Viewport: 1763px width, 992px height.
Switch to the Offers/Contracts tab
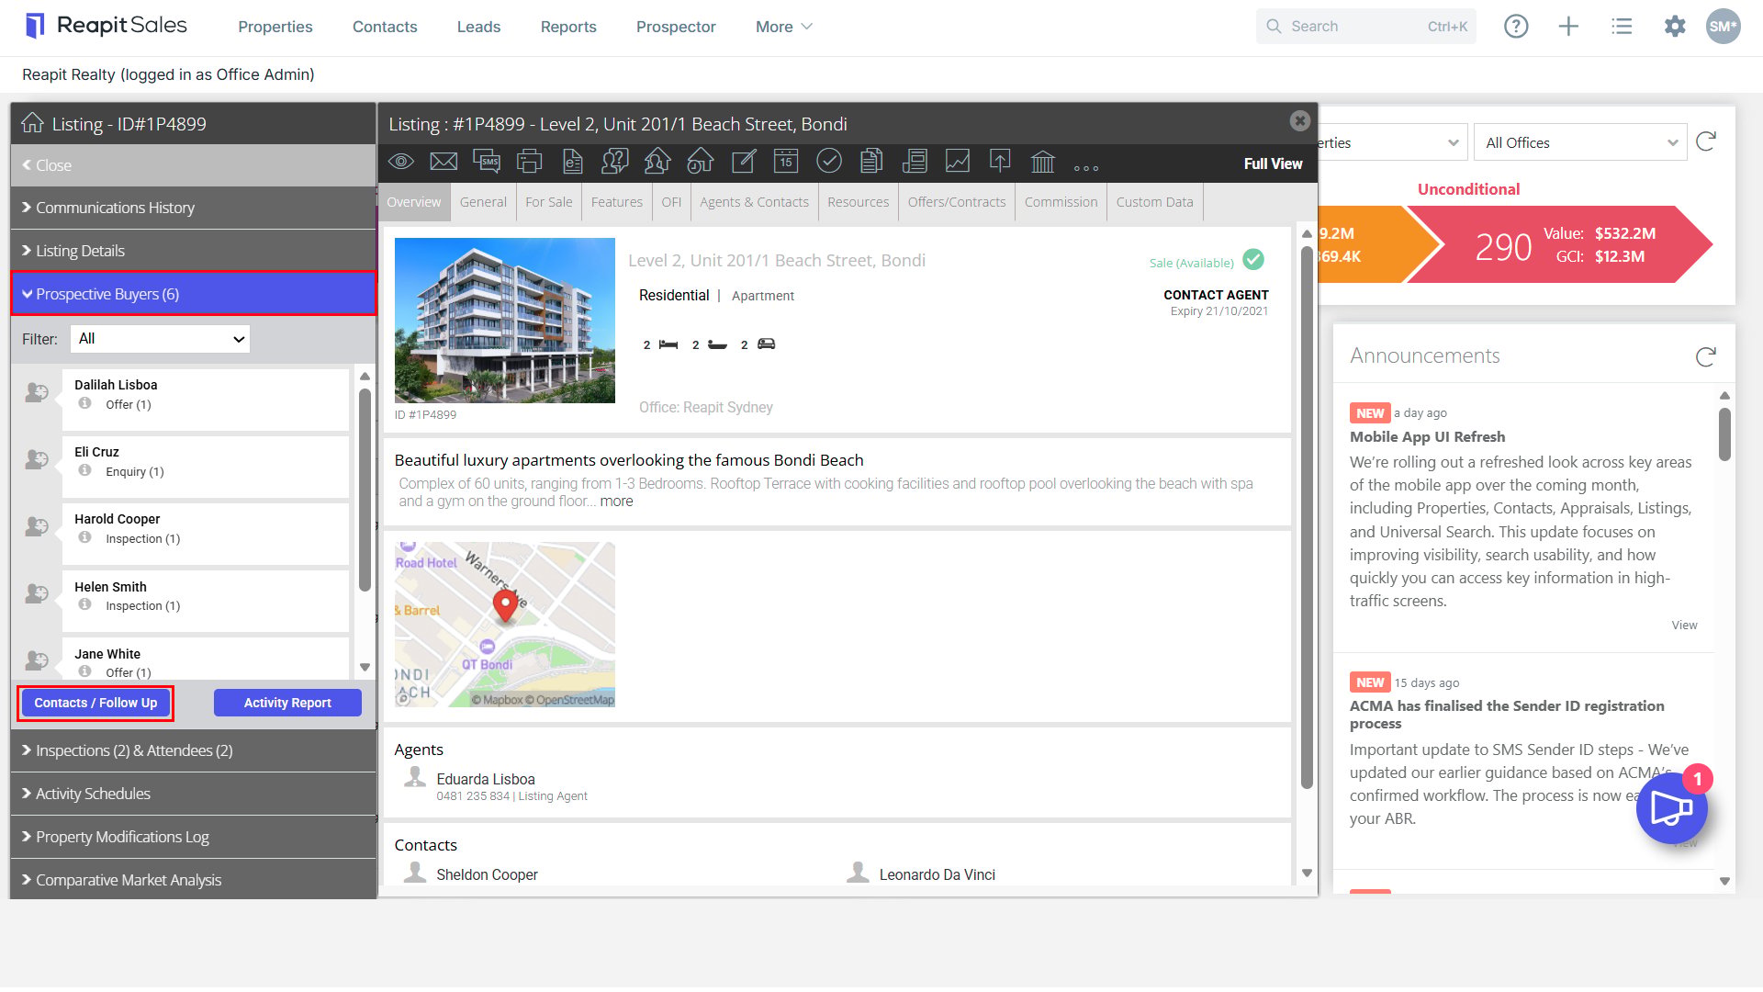click(x=956, y=202)
